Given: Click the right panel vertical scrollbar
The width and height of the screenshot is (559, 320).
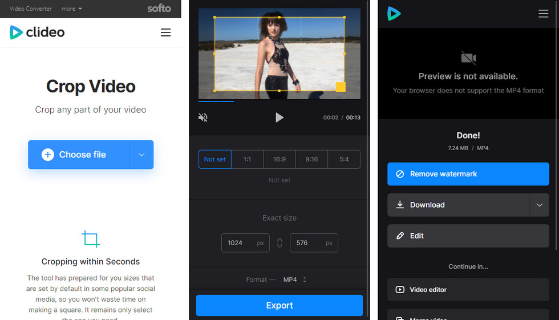Looking at the screenshot, I should pyautogui.click(x=557, y=125).
